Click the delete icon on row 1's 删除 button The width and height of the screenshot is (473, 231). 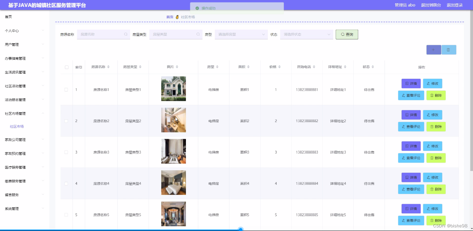click(x=431, y=95)
